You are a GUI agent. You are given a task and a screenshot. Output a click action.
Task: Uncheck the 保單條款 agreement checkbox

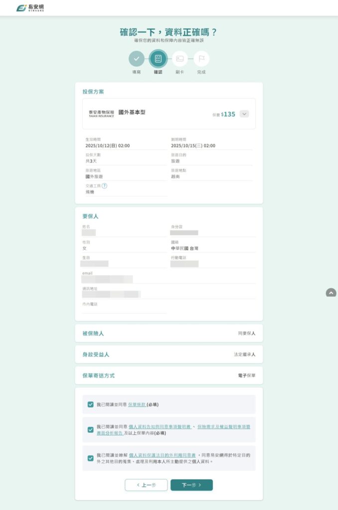[90, 404]
